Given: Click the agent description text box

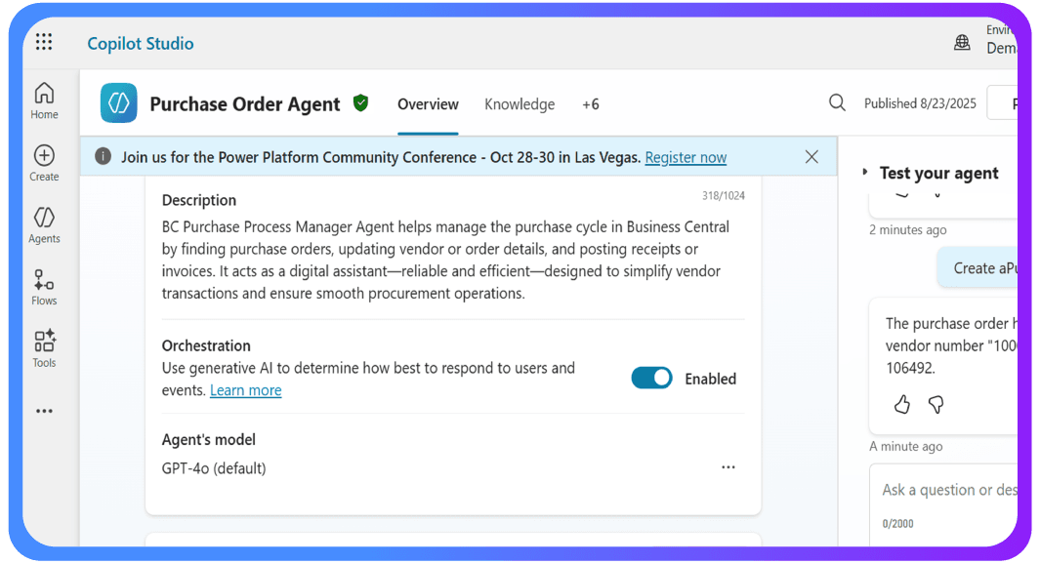Looking at the screenshot, I should pyautogui.click(x=445, y=260).
